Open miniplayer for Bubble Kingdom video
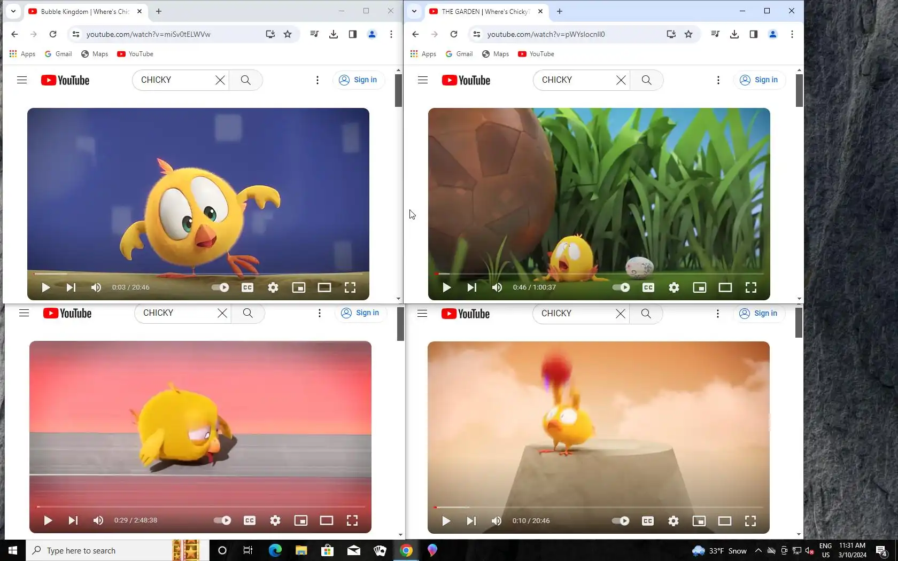Screen dimensions: 898x561 point(299,287)
